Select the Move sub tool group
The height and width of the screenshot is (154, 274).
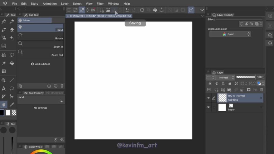tap(35, 20)
